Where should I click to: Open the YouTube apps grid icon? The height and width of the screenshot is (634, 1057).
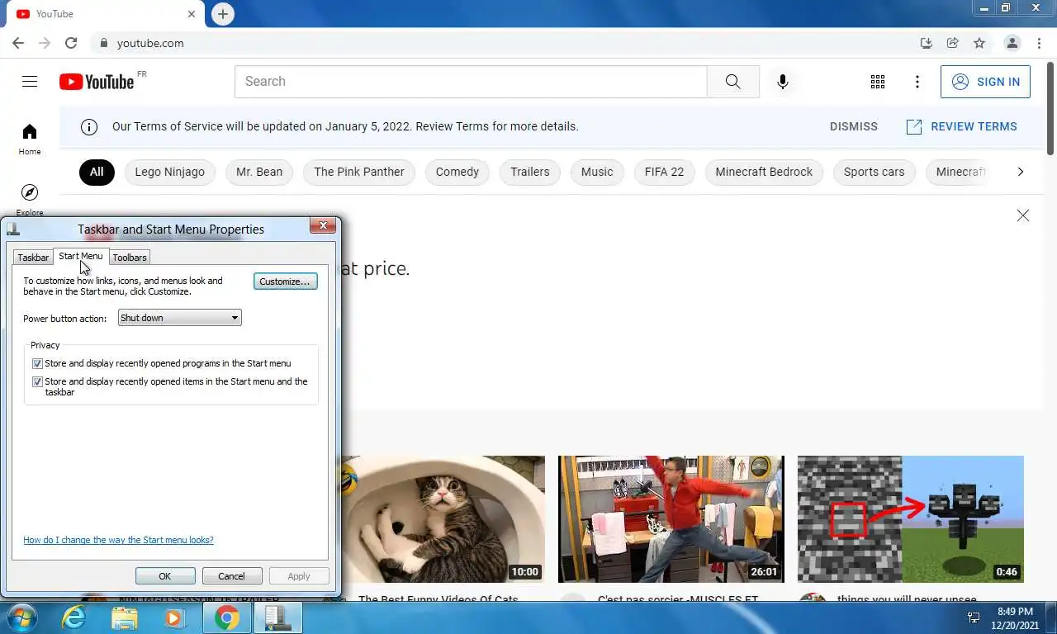[878, 82]
